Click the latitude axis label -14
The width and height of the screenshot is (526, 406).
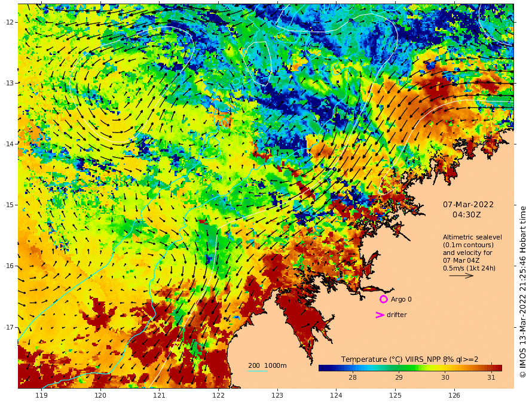click(x=9, y=144)
